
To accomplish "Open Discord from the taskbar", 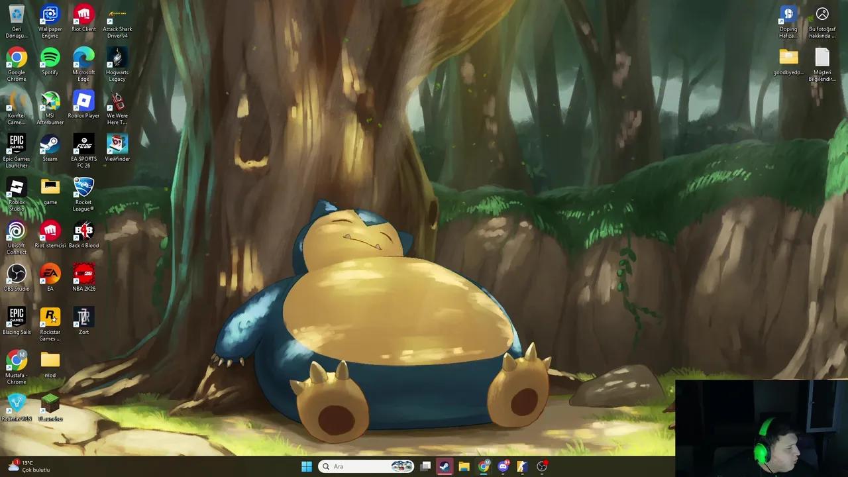I will (503, 466).
